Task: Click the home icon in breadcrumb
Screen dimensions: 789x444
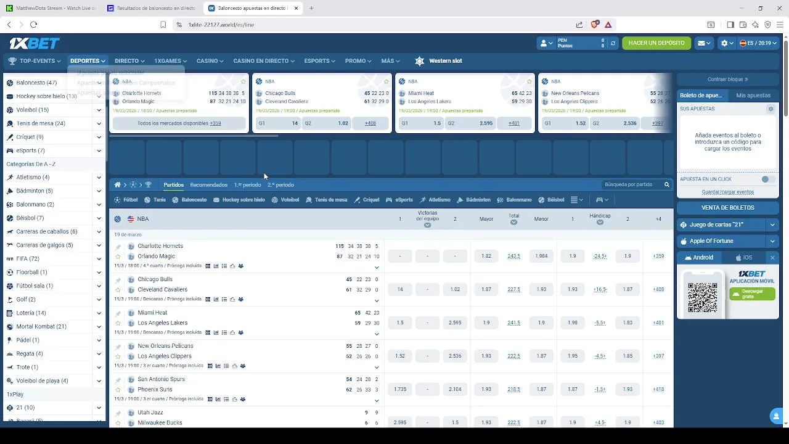Action: 117,185
